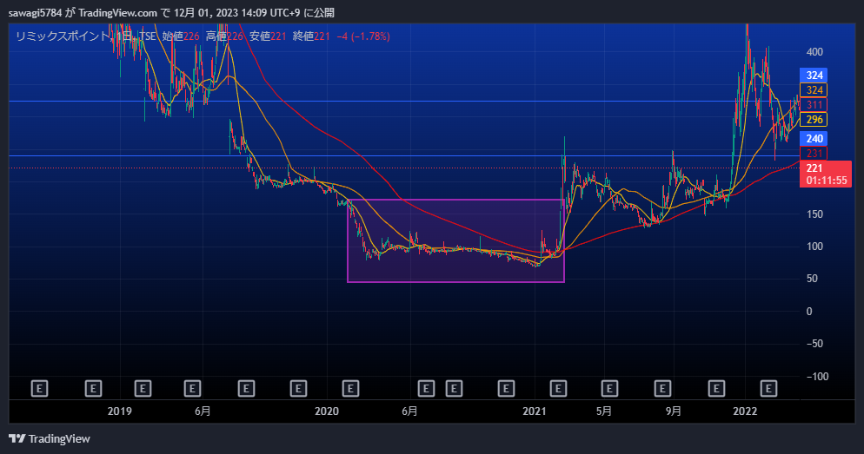Click the earnings E marker above 9月 2021
Viewport: 864px width, 454px height.
(663, 387)
